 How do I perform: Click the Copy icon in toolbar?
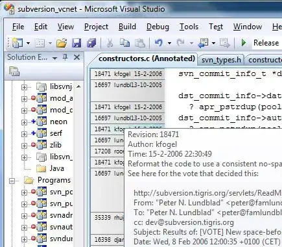click(x=124, y=43)
